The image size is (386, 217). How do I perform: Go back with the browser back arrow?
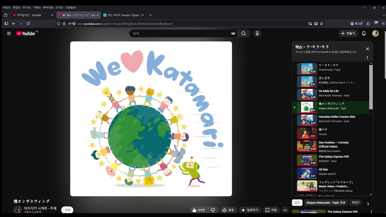click(14, 24)
